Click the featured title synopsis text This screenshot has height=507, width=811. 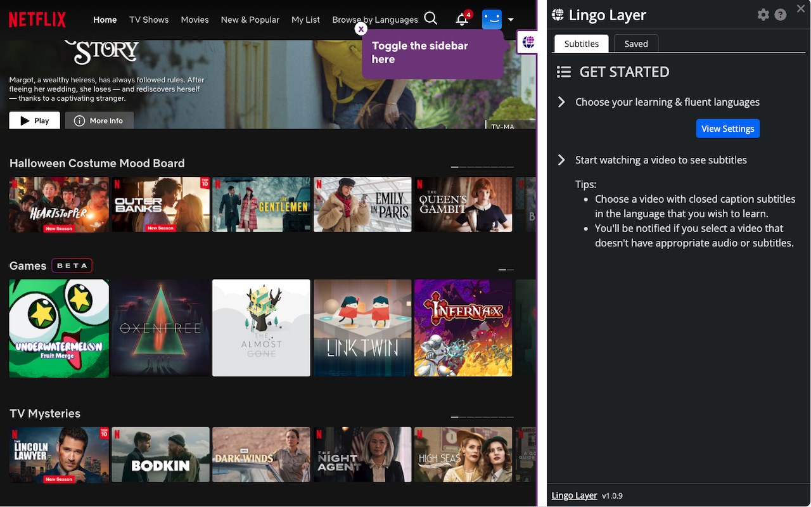pyautogui.click(x=107, y=89)
